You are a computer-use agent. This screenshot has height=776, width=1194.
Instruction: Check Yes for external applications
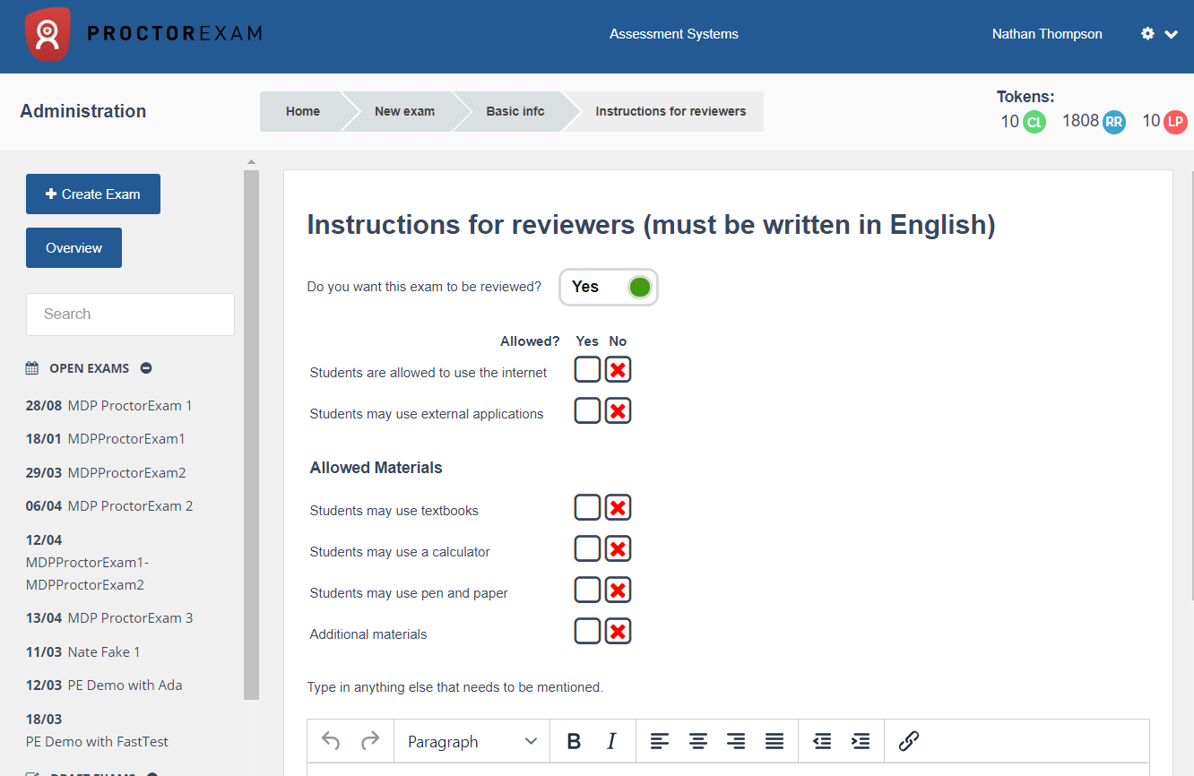588,410
